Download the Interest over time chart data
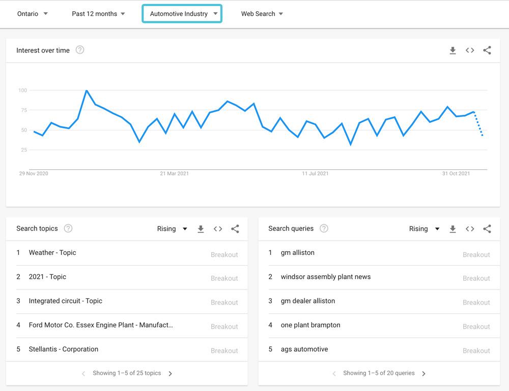Viewport: 509px width, 391px height. coord(453,50)
